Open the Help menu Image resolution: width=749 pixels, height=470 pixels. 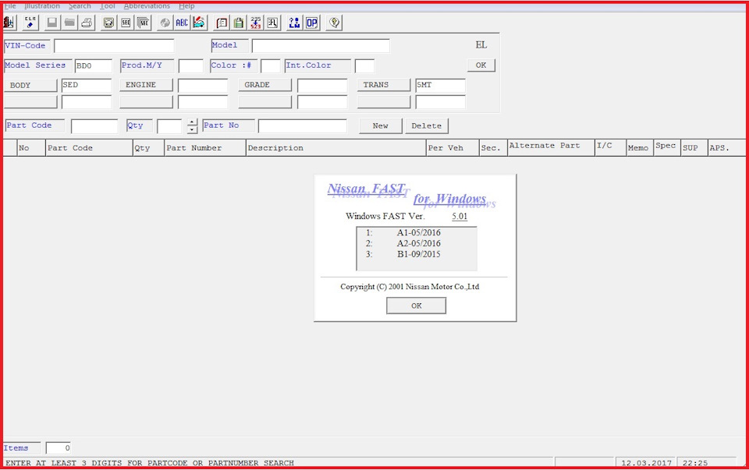point(186,6)
